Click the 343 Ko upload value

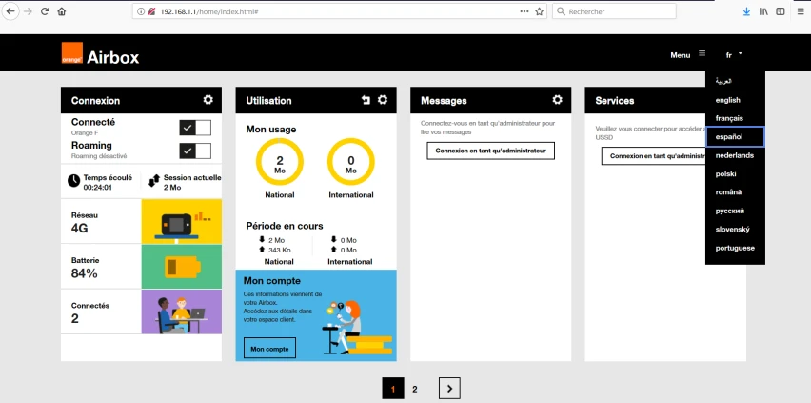[280, 250]
